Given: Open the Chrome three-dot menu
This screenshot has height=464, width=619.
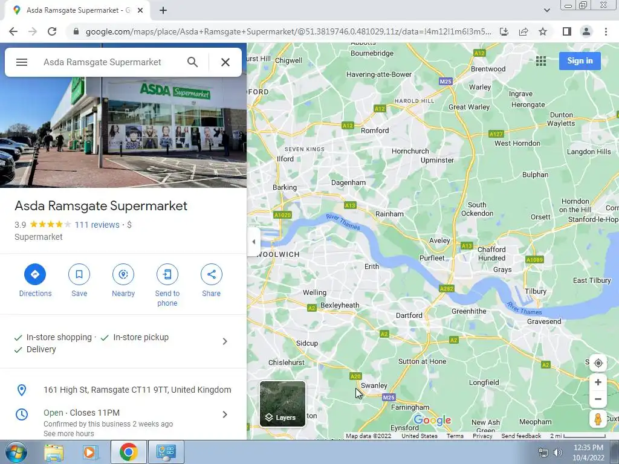Looking at the screenshot, I should coord(606,31).
